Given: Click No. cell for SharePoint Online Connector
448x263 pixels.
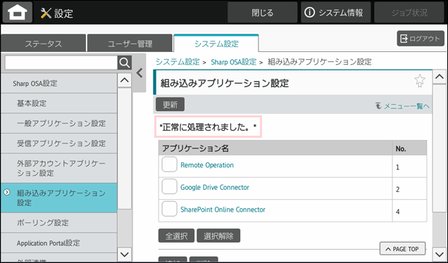Looking at the screenshot, I should coord(409,211).
